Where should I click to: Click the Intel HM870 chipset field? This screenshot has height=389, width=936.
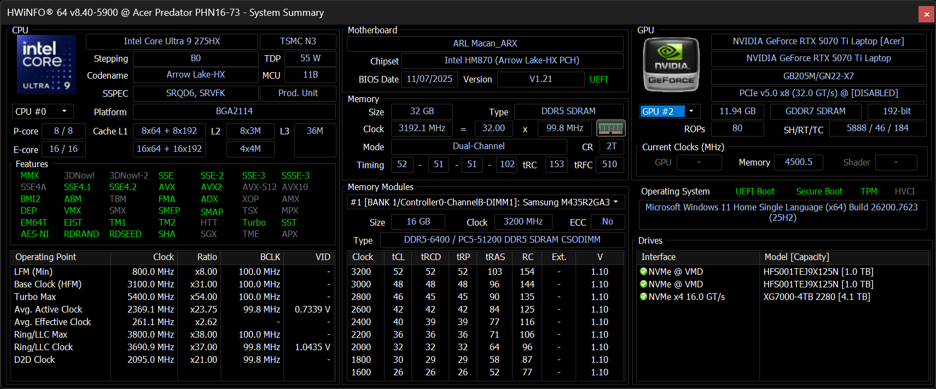coord(512,61)
